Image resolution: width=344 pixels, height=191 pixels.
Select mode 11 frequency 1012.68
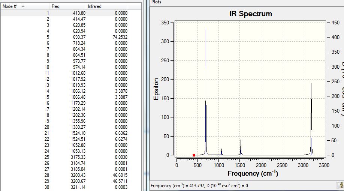(78, 73)
